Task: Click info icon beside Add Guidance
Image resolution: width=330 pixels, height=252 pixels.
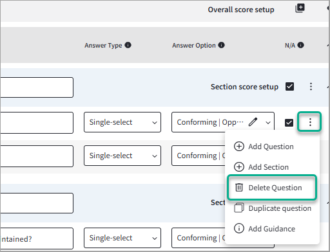Action: [x=239, y=228]
